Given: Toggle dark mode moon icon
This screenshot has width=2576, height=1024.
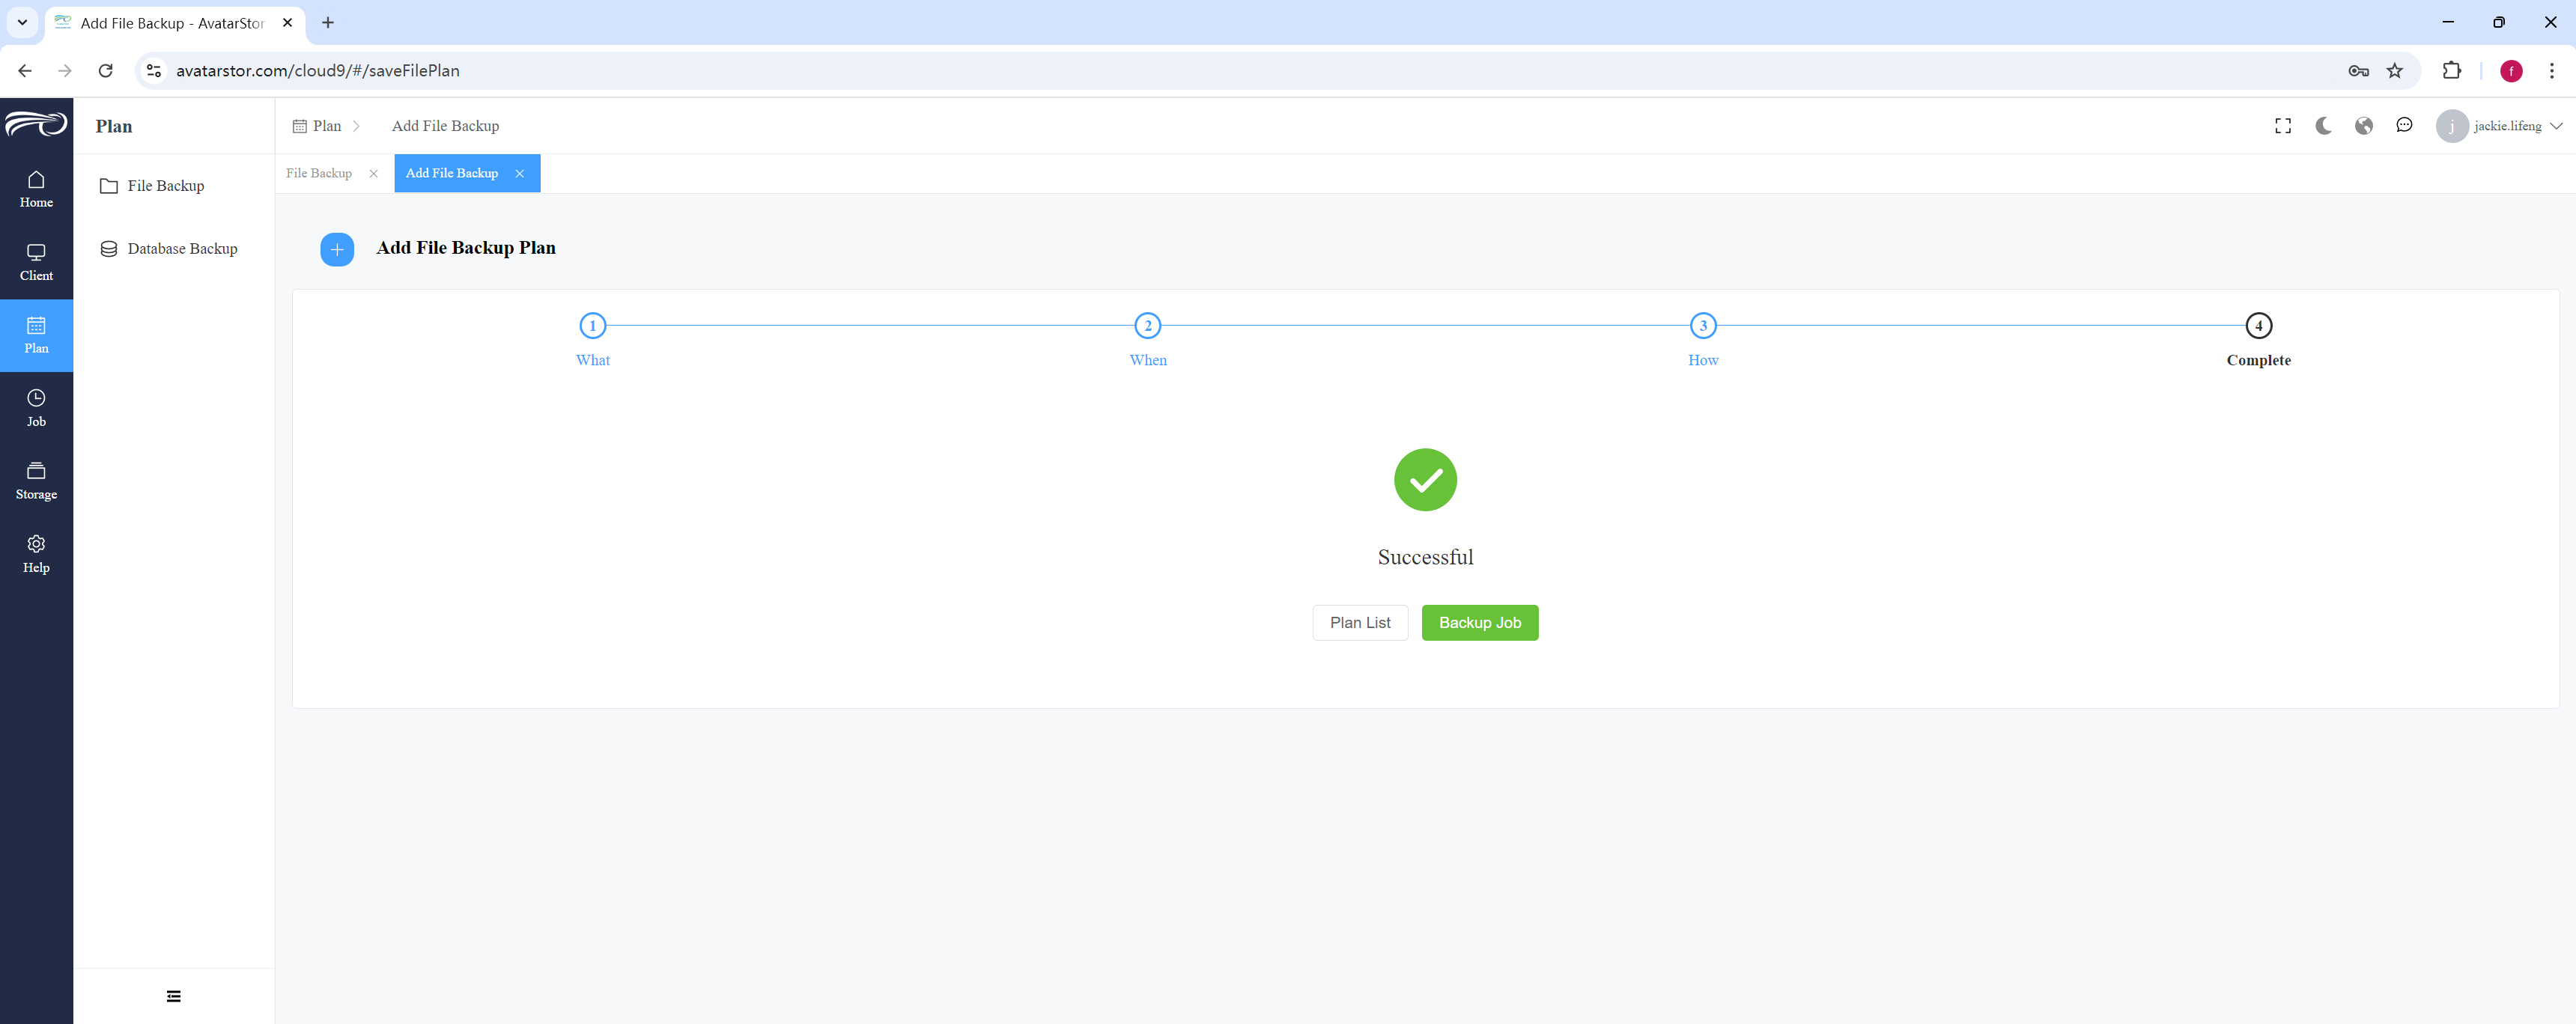Looking at the screenshot, I should tap(2323, 126).
